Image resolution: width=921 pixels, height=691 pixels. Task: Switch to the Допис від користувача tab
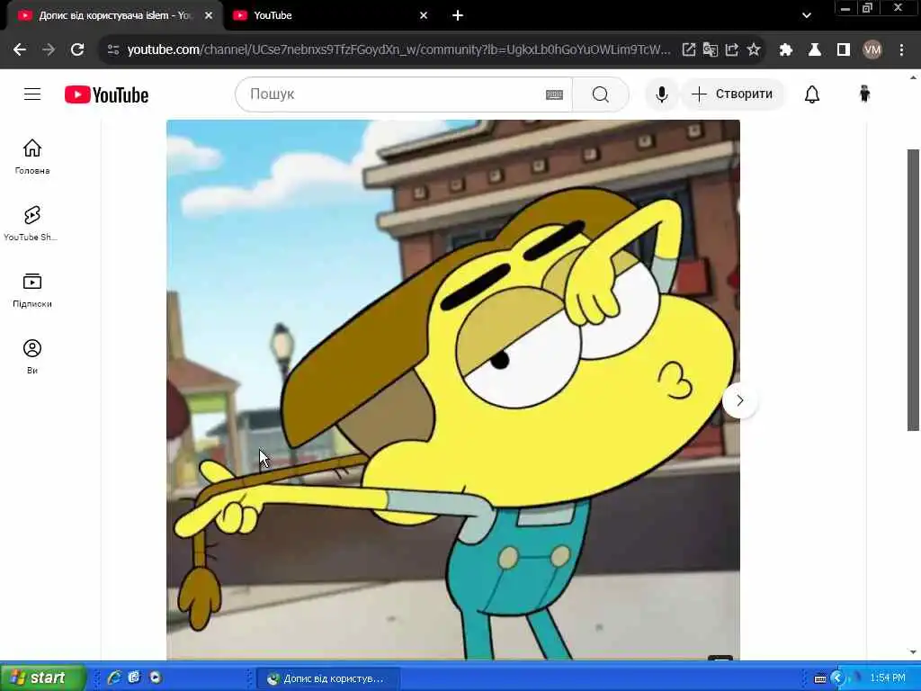114,15
